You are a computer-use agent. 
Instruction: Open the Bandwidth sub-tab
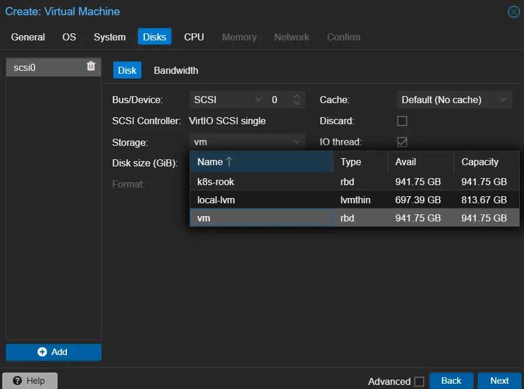click(176, 70)
